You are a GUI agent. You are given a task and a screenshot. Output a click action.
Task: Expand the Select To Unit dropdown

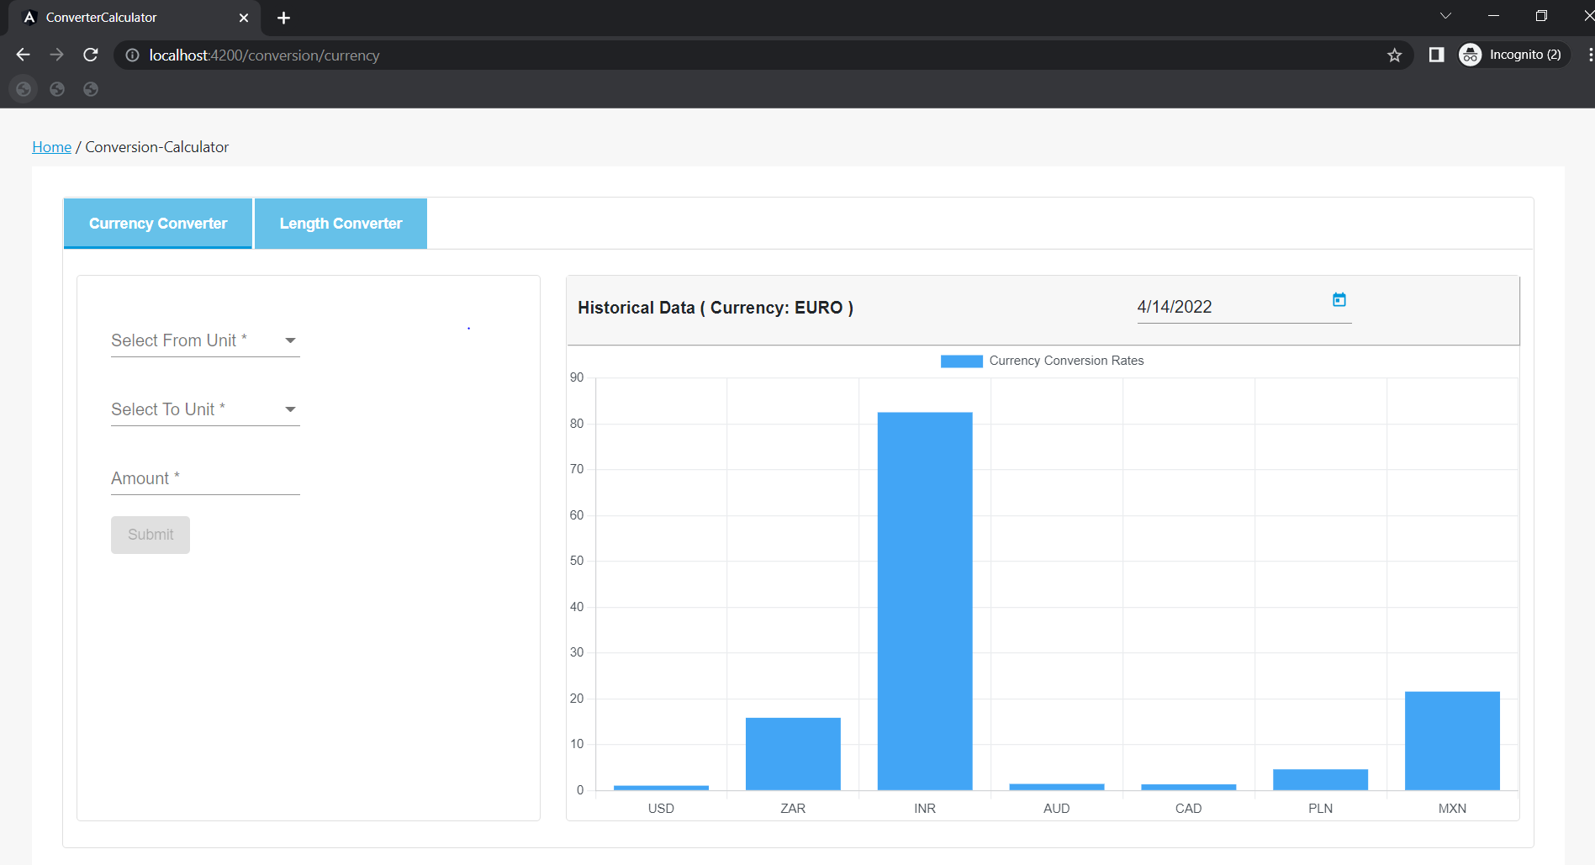[x=205, y=409]
